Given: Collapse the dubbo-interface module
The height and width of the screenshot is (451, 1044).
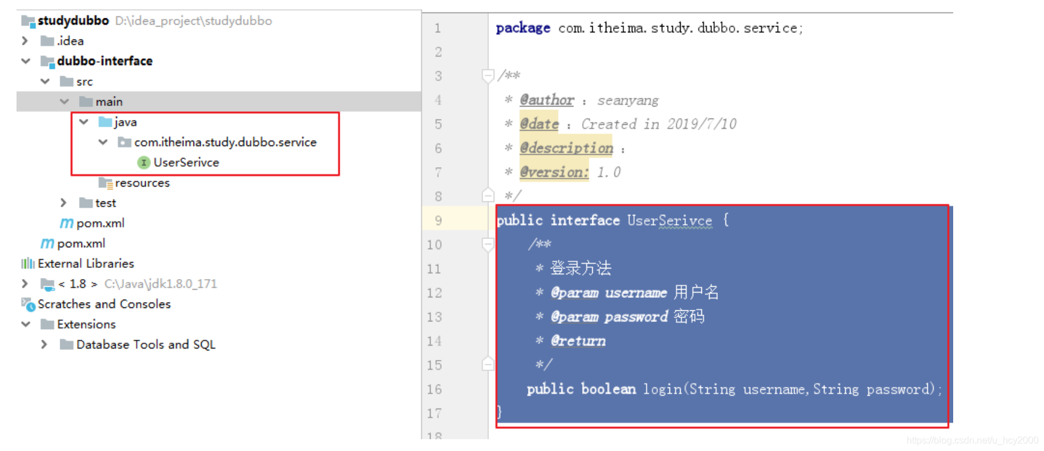Looking at the screenshot, I should click(x=25, y=61).
